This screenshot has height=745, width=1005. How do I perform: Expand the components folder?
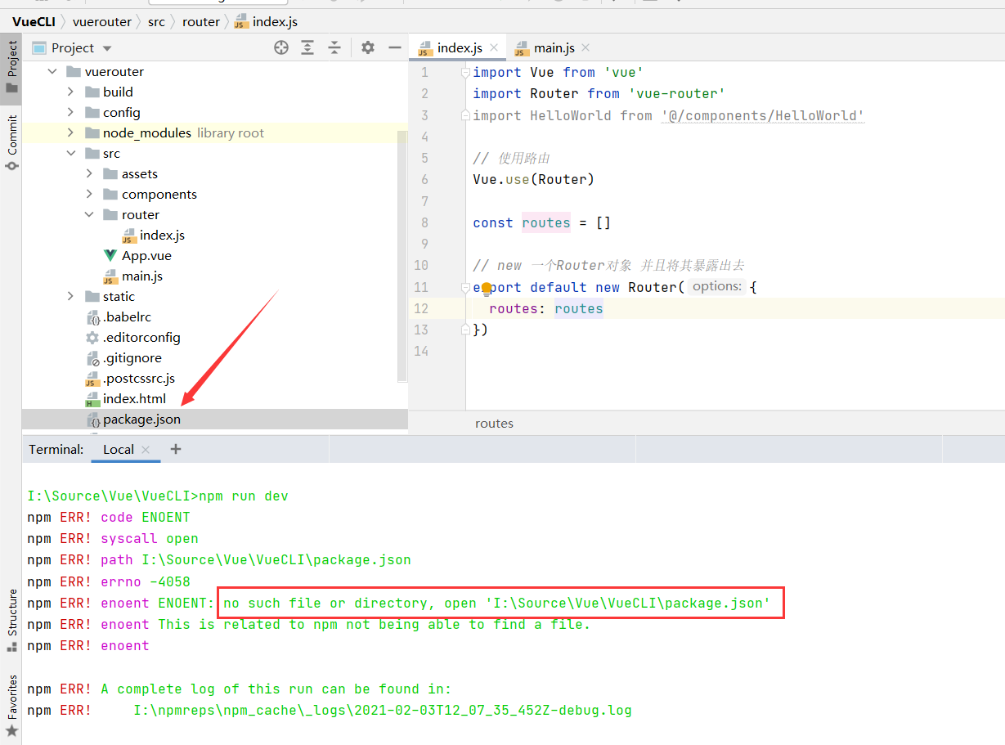click(90, 194)
